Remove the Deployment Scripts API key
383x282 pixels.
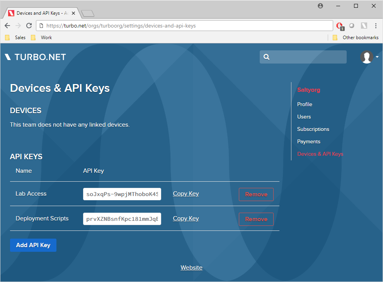[256, 219]
